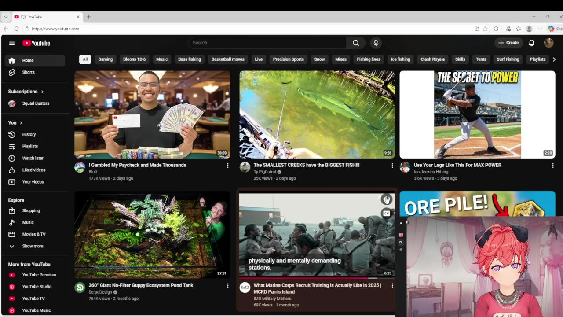The width and height of the screenshot is (563, 317).
Task: Open History in the sidebar
Action: pyautogui.click(x=35, y=134)
